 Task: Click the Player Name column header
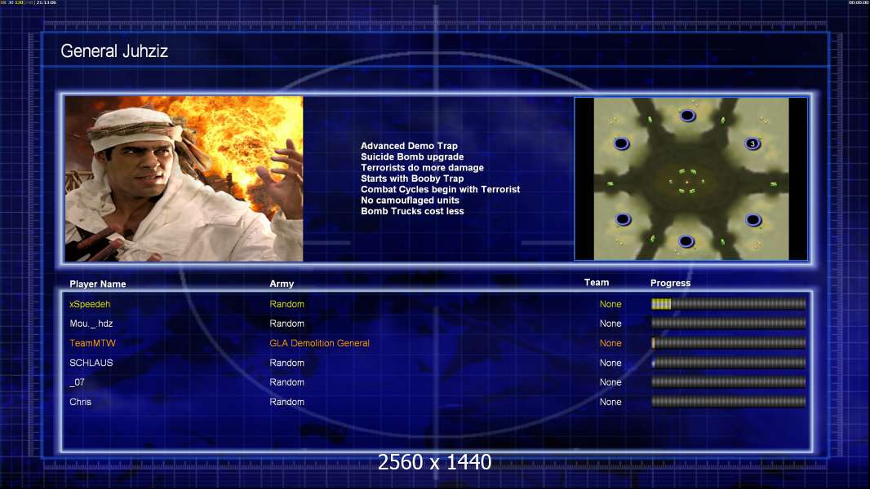pos(98,284)
